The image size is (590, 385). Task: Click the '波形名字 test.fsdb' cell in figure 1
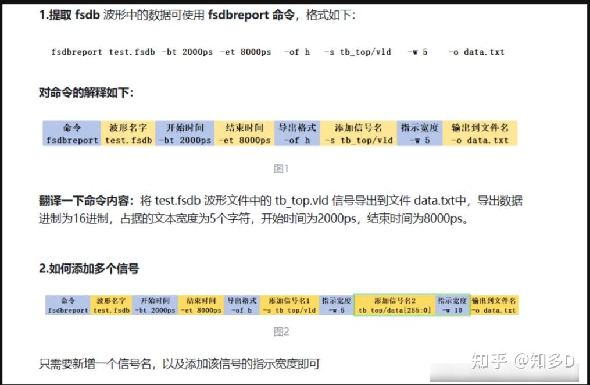[128, 133]
